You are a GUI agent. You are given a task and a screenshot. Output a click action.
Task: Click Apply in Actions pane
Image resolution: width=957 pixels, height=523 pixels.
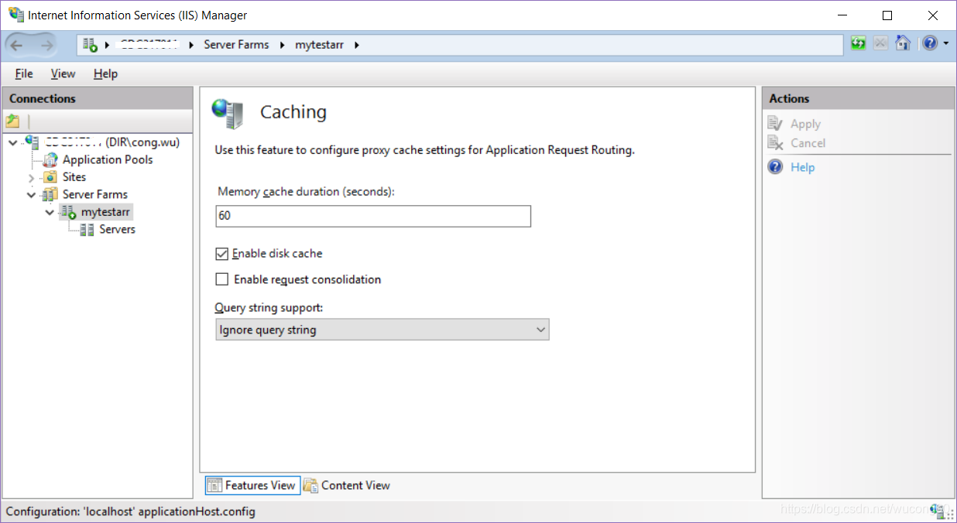(805, 124)
